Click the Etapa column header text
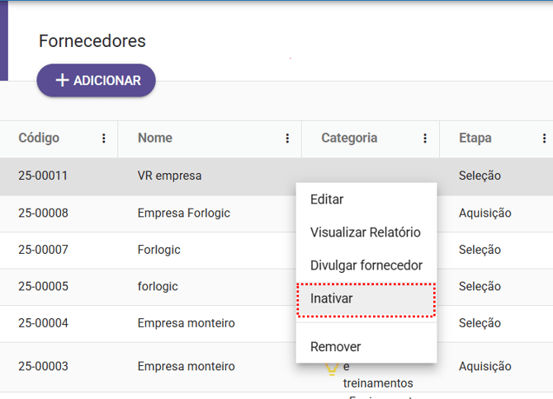This screenshot has width=553, height=399. [475, 138]
